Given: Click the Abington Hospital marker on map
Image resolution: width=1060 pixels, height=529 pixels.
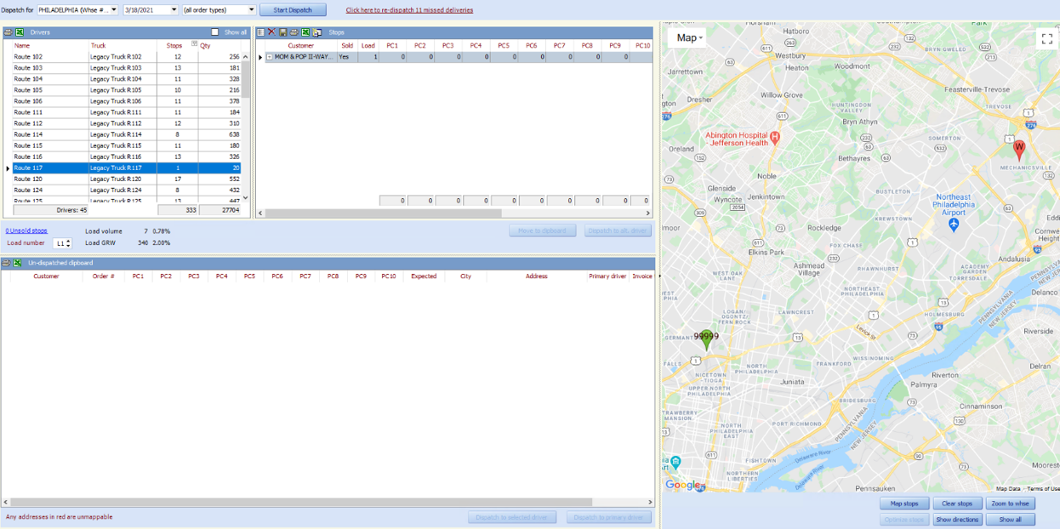Looking at the screenshot, I should coord(775,136).
